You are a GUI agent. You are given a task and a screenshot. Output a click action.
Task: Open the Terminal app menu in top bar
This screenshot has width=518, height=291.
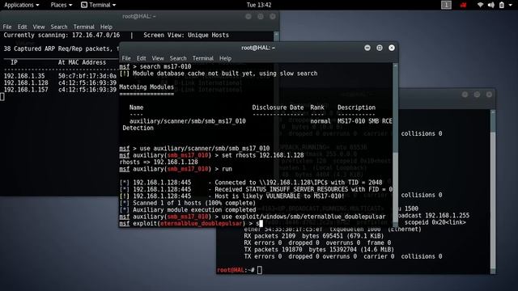99,5
